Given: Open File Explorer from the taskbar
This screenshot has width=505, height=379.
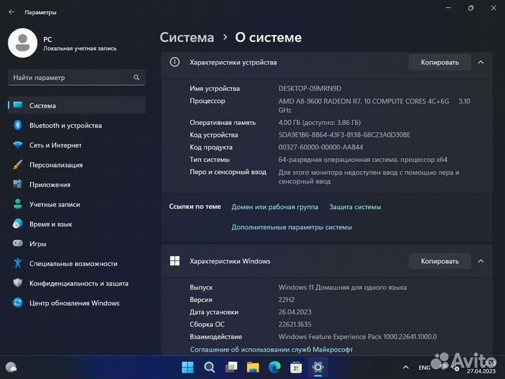Looking at the screenshot, I should (x=252, y=367).
